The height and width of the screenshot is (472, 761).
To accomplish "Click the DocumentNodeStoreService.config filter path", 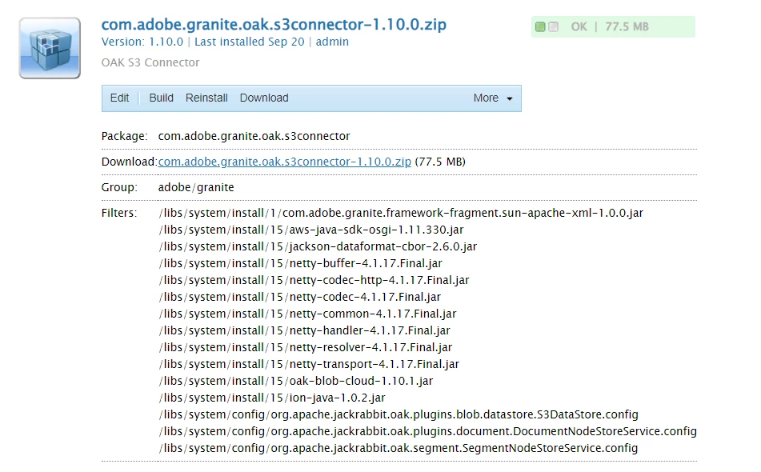I will [x=427, y=431].
